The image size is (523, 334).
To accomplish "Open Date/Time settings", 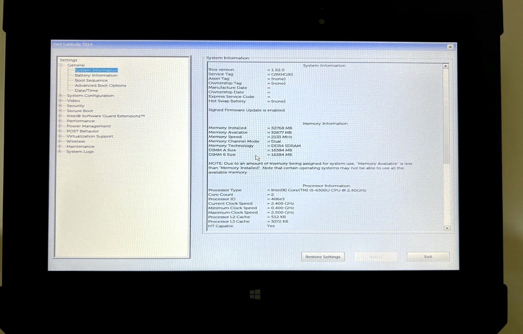I will [x=86, y=90].
